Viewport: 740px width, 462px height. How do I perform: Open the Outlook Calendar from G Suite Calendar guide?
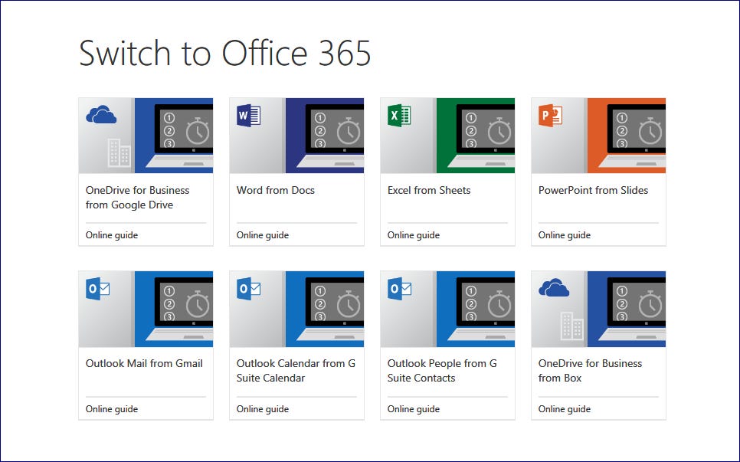click(x=263, y=408)
